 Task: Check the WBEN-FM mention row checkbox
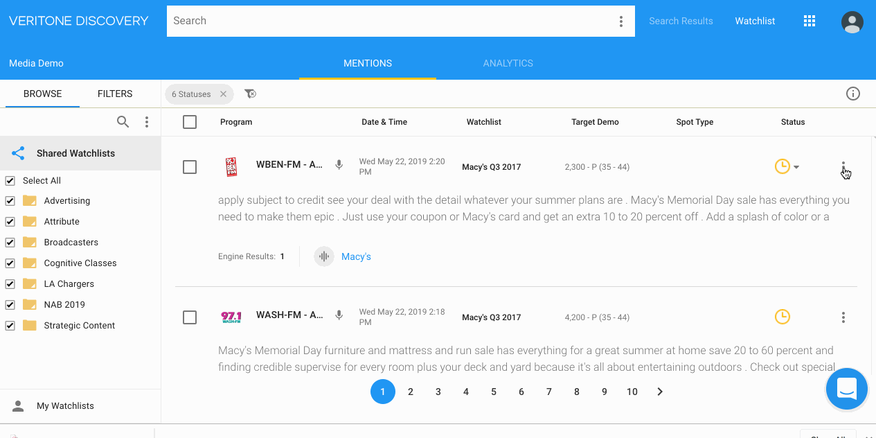tap(190, 167)
